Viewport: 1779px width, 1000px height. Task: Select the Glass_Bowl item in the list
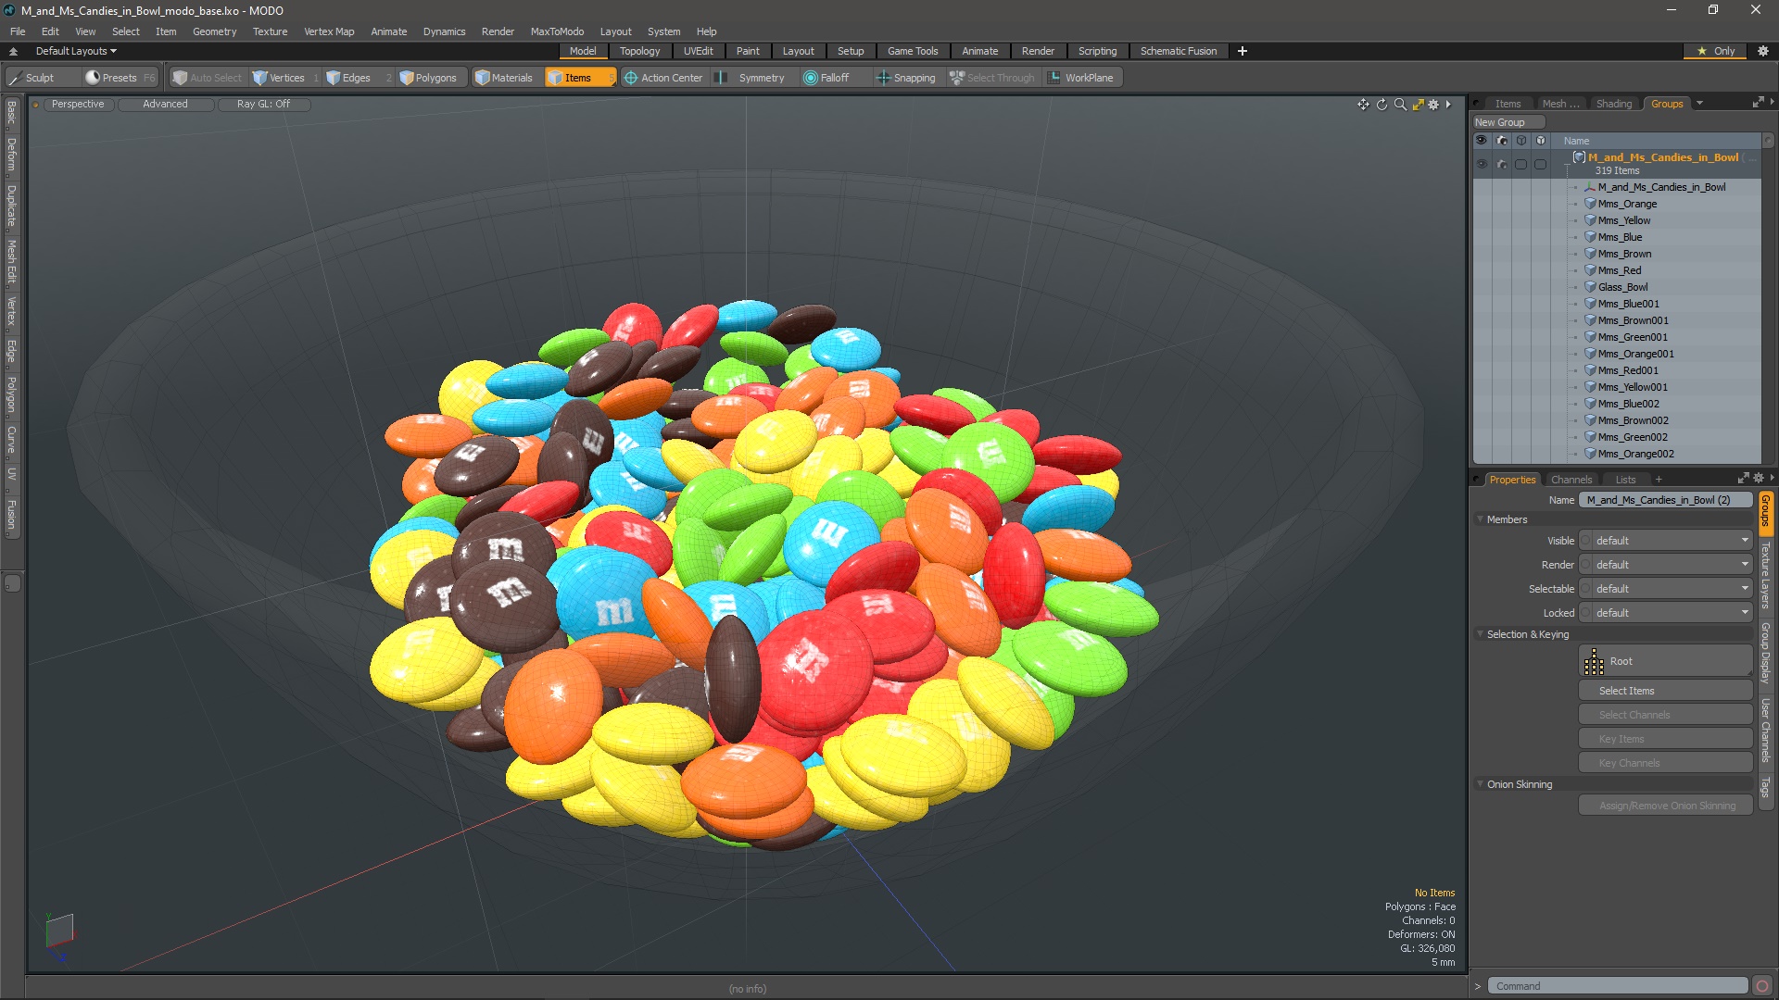[x=1622, y=287]
